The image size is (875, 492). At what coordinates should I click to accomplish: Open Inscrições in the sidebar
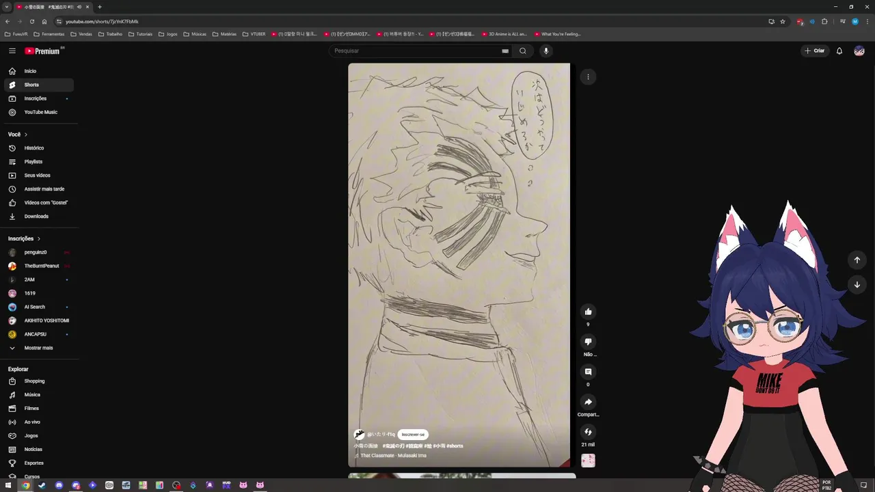click(39, 98)
